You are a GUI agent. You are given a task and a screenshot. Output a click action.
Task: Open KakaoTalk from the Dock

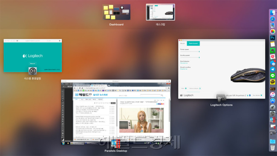point(272,82)
